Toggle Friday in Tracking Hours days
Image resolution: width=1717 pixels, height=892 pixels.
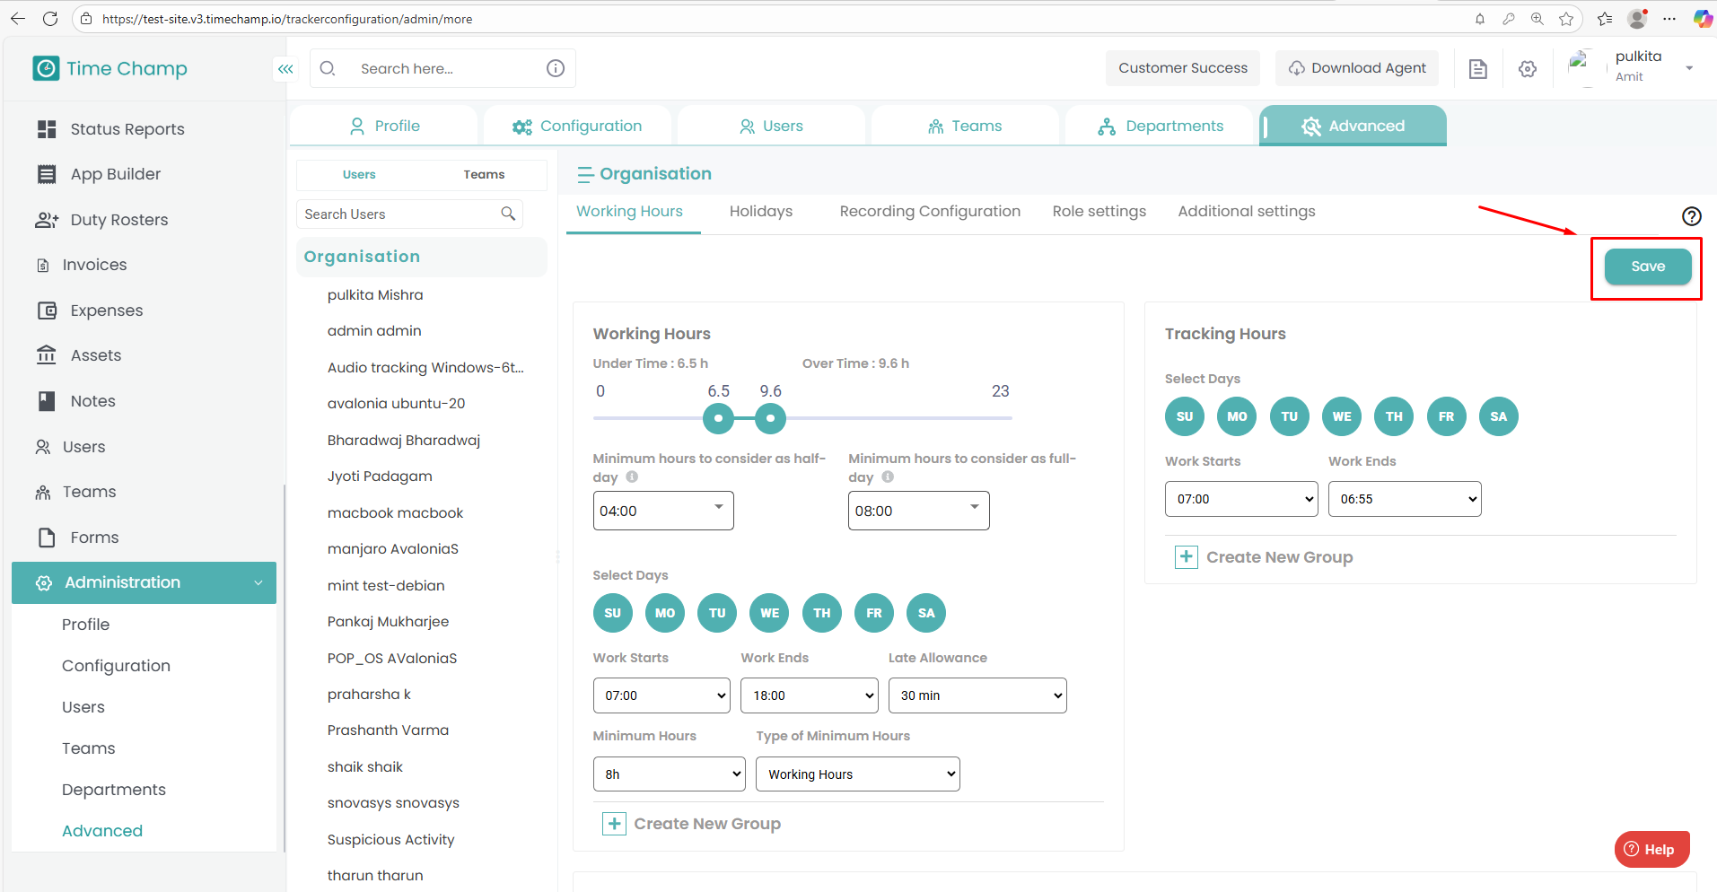(x=1446, y=416)
